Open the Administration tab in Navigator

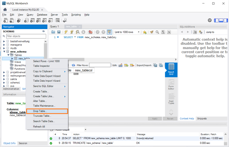pos(11,89)
